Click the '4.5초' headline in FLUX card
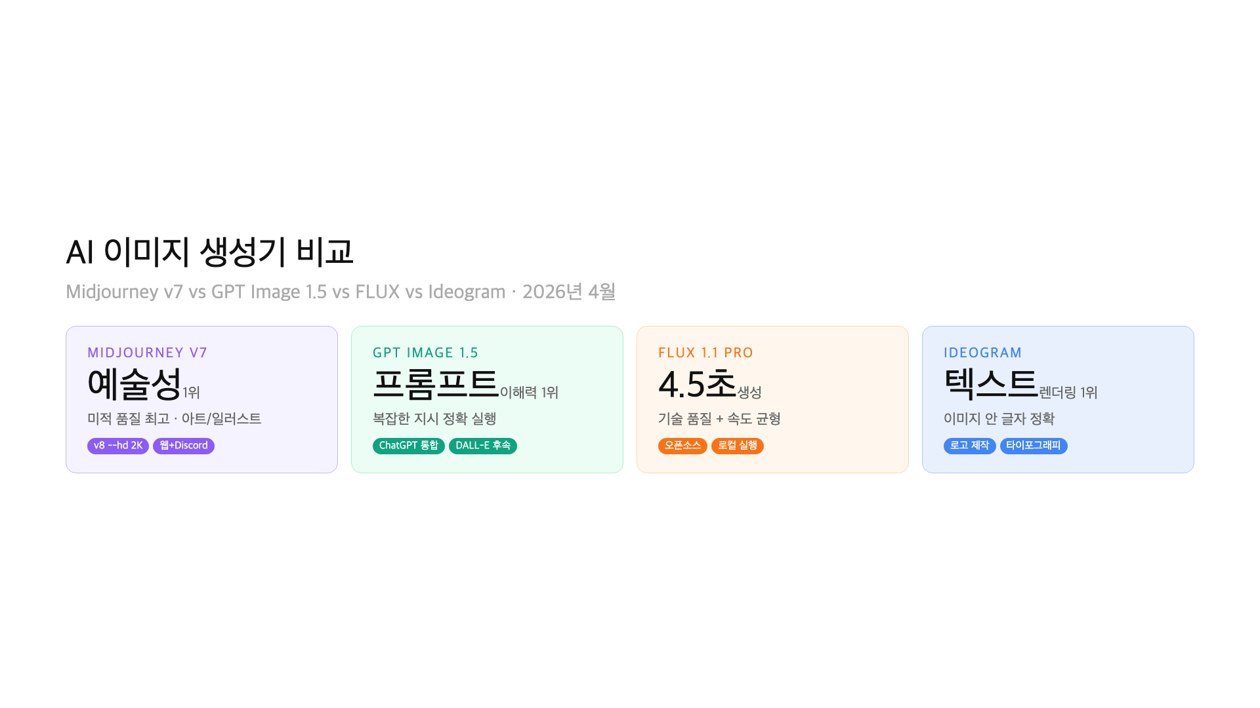This screenshot has width=1260, height=708. click(697, 384)
